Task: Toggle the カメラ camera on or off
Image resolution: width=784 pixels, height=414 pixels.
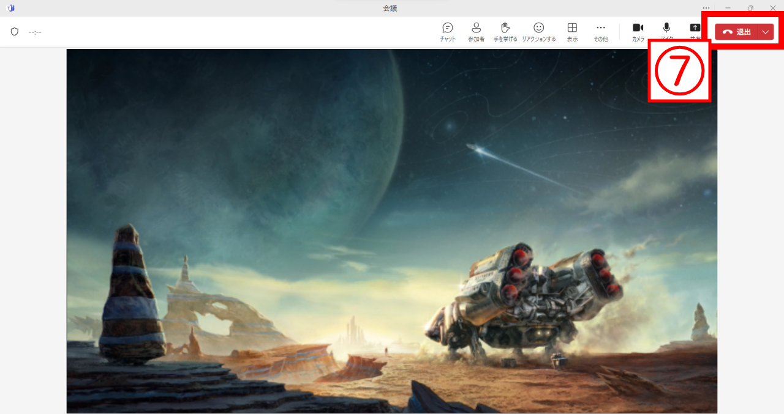Action: 638,32
